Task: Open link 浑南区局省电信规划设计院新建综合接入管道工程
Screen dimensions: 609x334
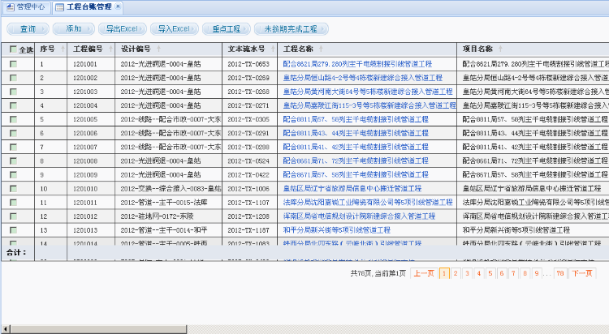Action: point(359,216)
